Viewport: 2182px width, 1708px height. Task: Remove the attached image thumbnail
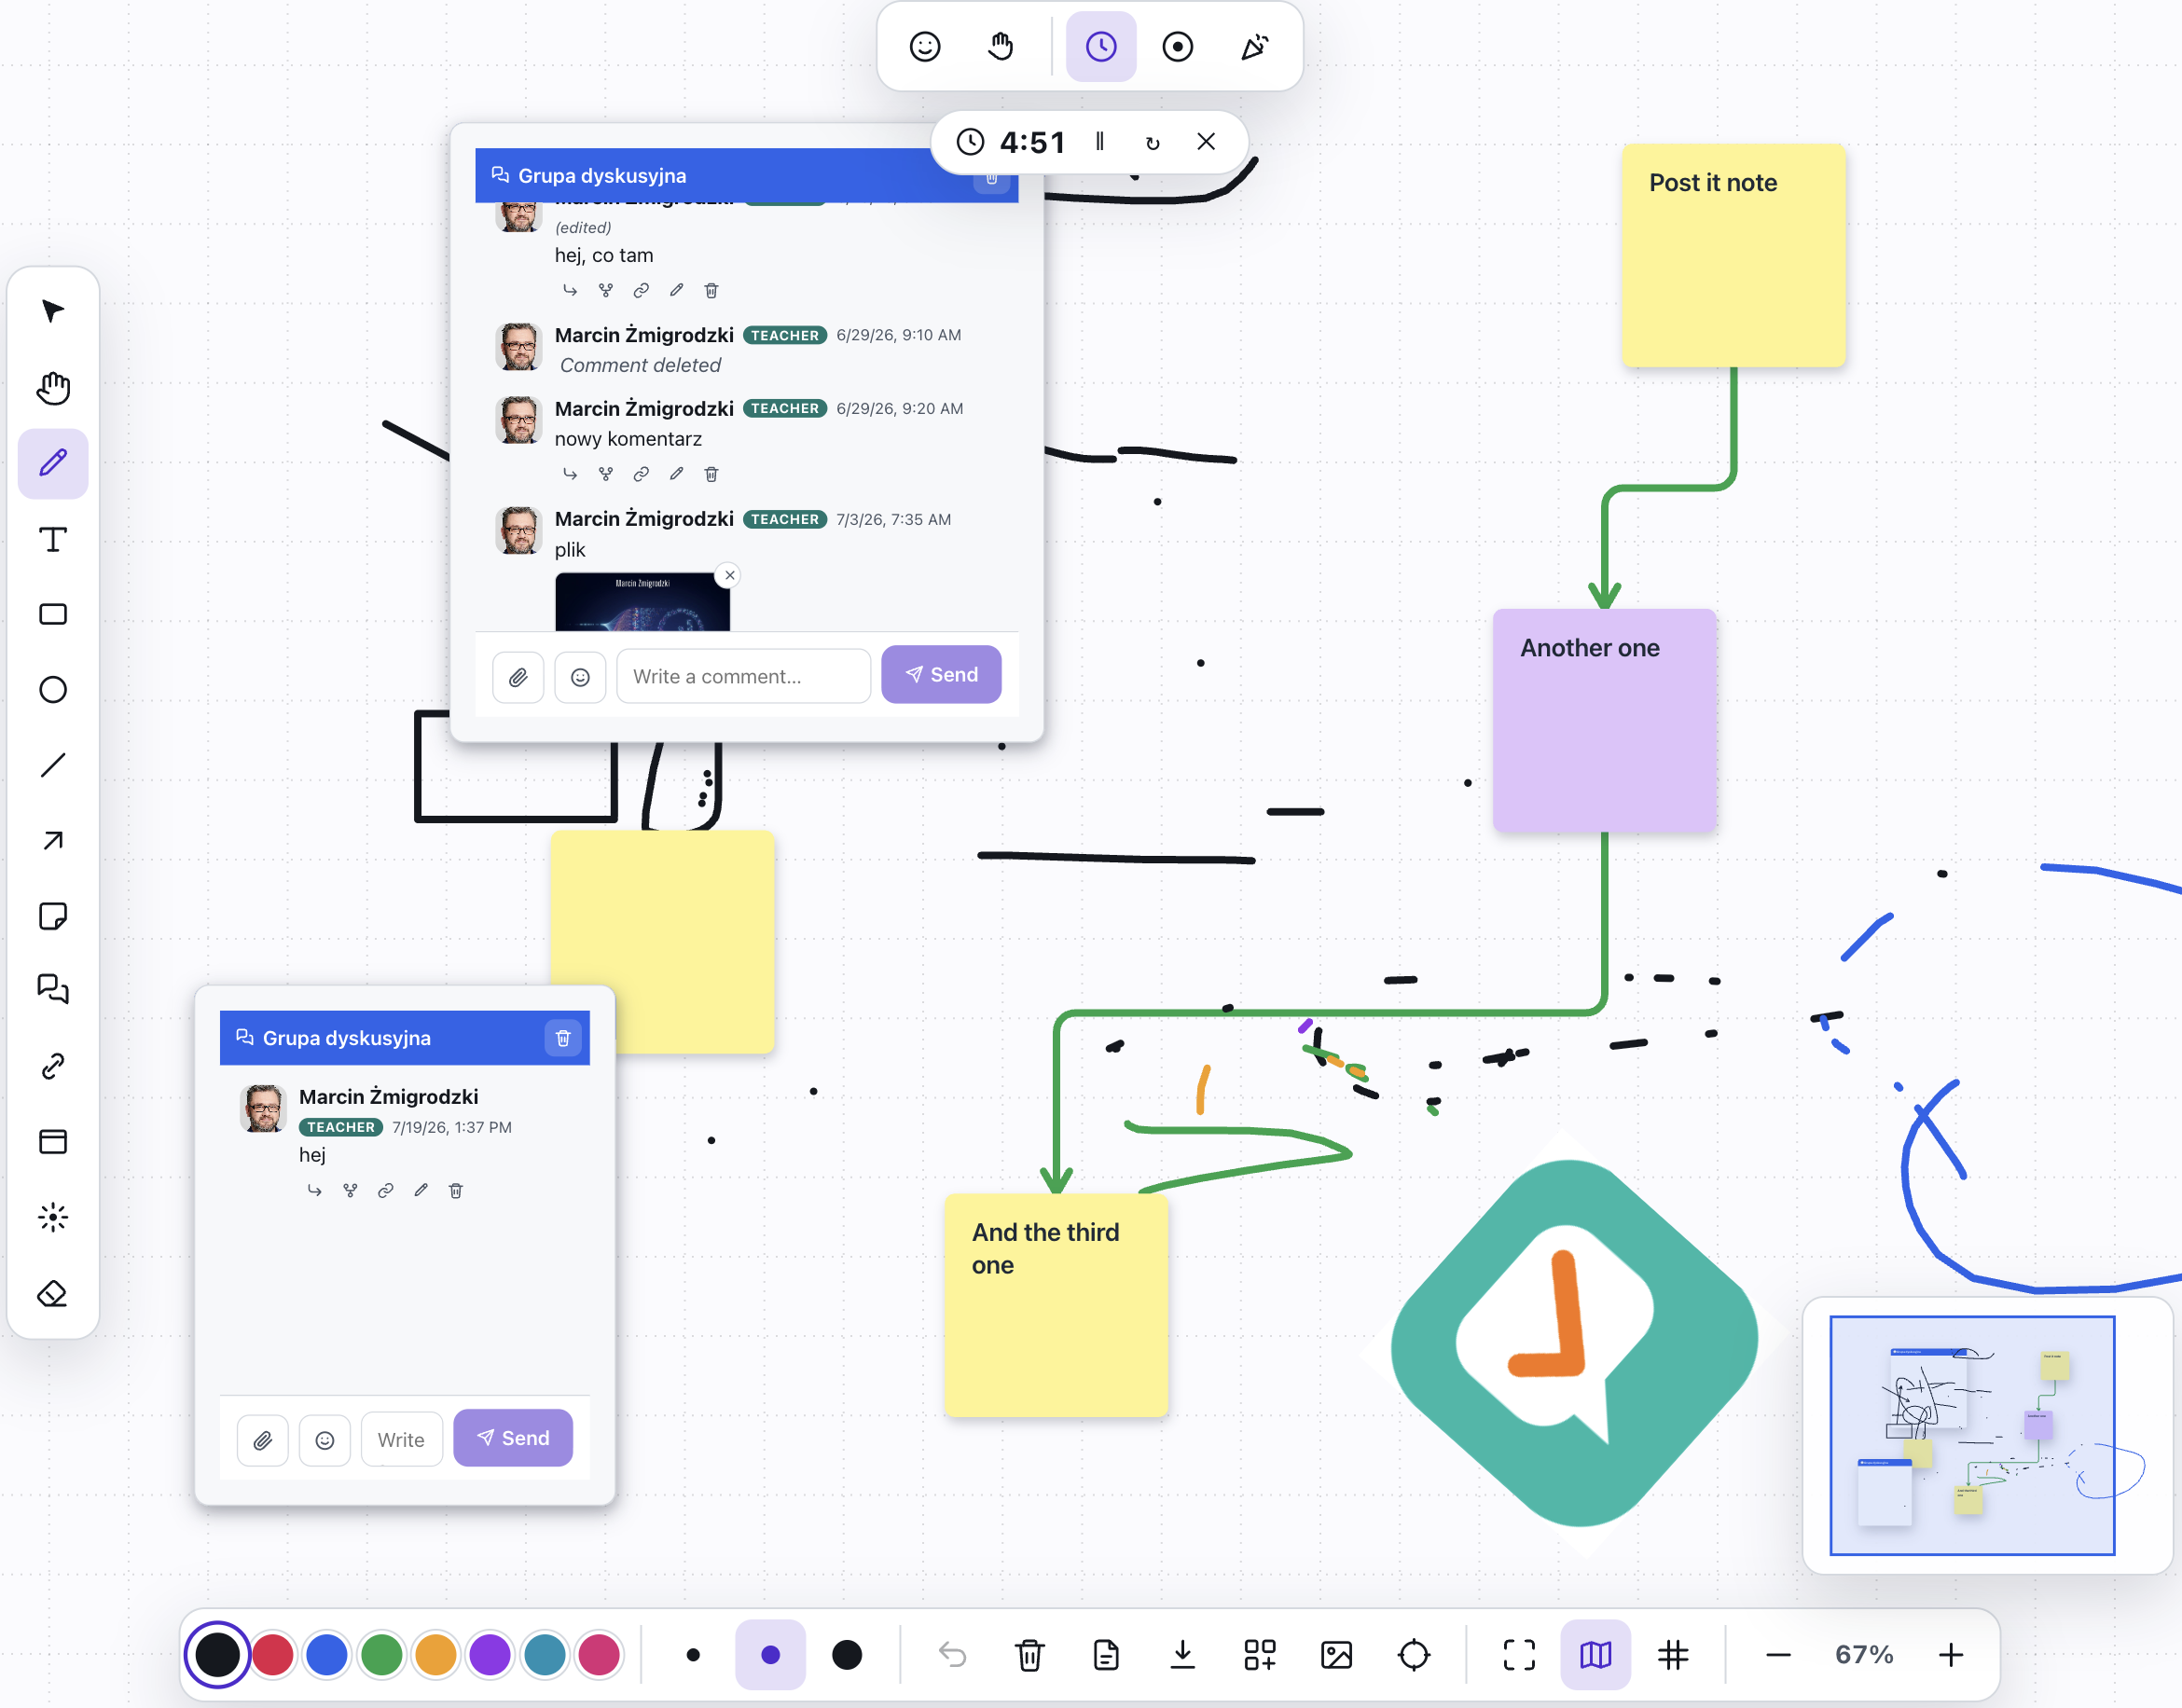coord(730,575)
